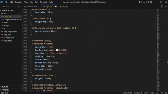
Task: Open Customize Layout icon
Action: (x=151, y=2)
